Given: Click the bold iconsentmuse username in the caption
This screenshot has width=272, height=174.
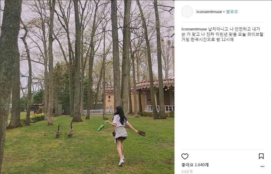Looking at the screenshot, I should [194, 29].
